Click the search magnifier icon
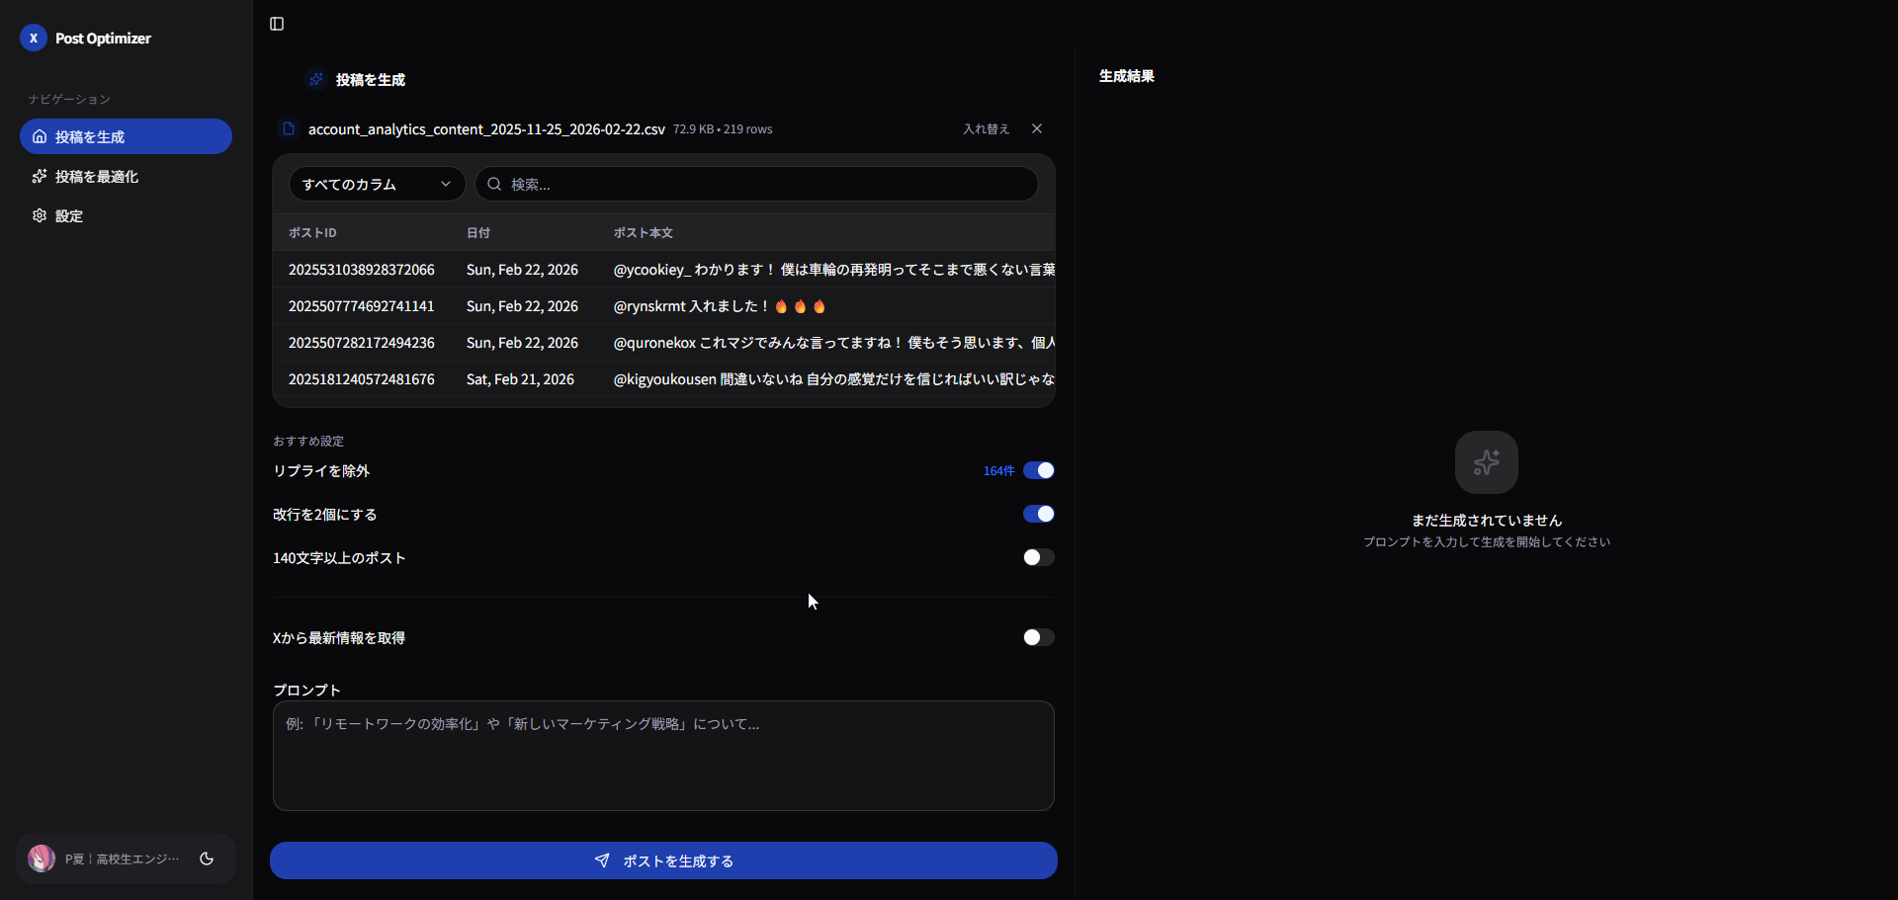This screenshot has width=1898, height=900. pyautogui.click(x=494, y=184)
